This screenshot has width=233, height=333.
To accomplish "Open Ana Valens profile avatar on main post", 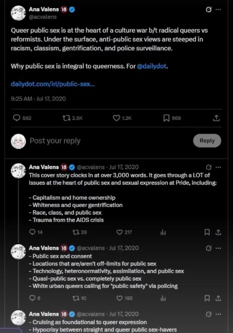I will point(18,13).
